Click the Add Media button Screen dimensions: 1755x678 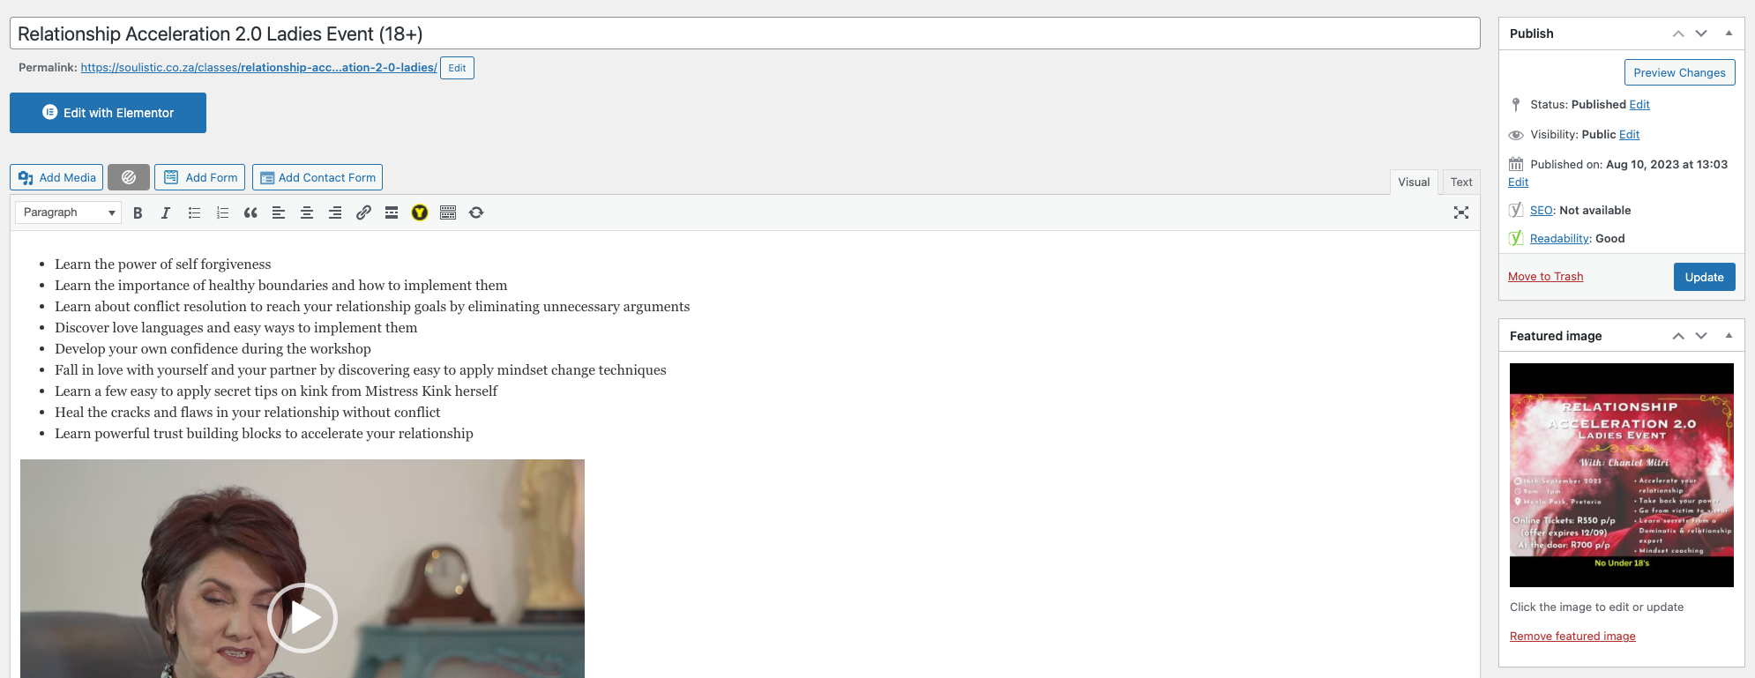(56, 177)
